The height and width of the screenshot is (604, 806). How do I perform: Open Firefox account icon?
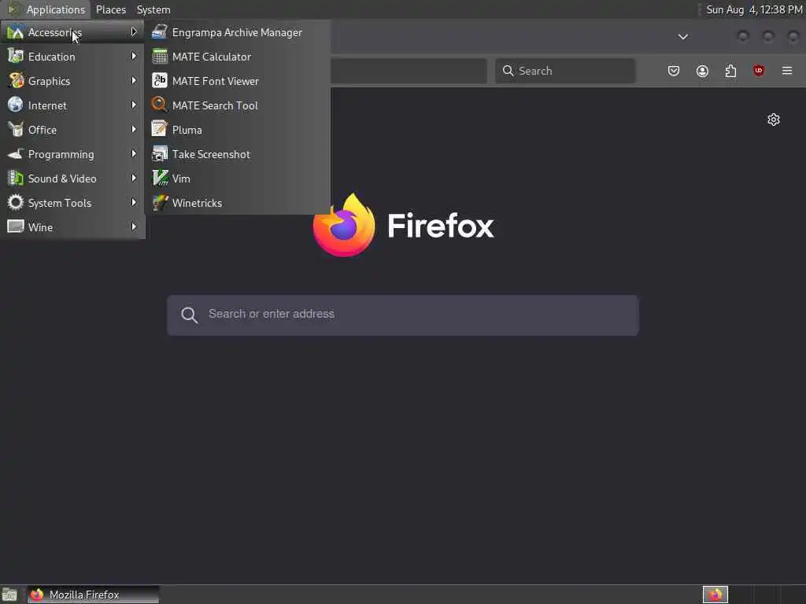click(x=702, y=71)
